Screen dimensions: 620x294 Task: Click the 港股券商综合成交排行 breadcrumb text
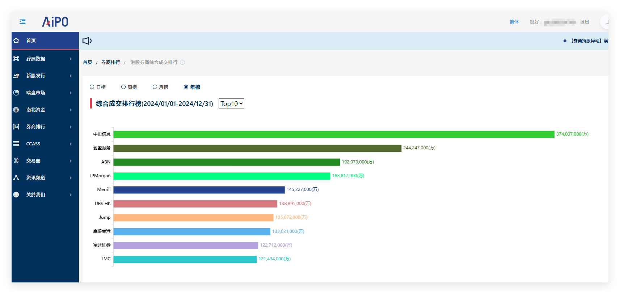[x=154, y=62]
